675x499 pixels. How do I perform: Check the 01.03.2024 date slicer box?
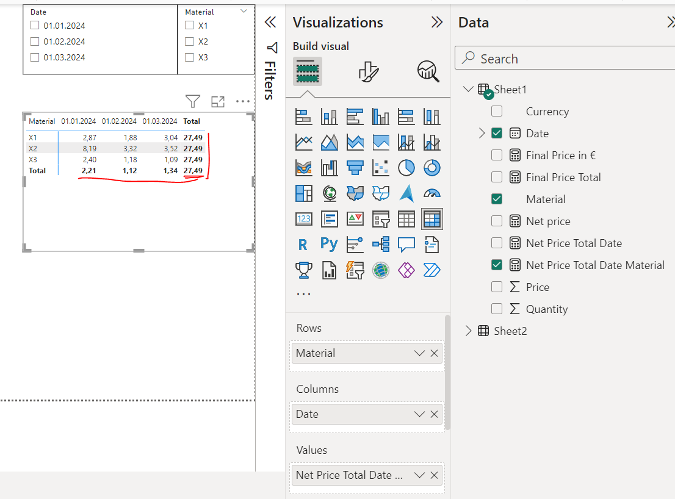[x=35, y=57]
